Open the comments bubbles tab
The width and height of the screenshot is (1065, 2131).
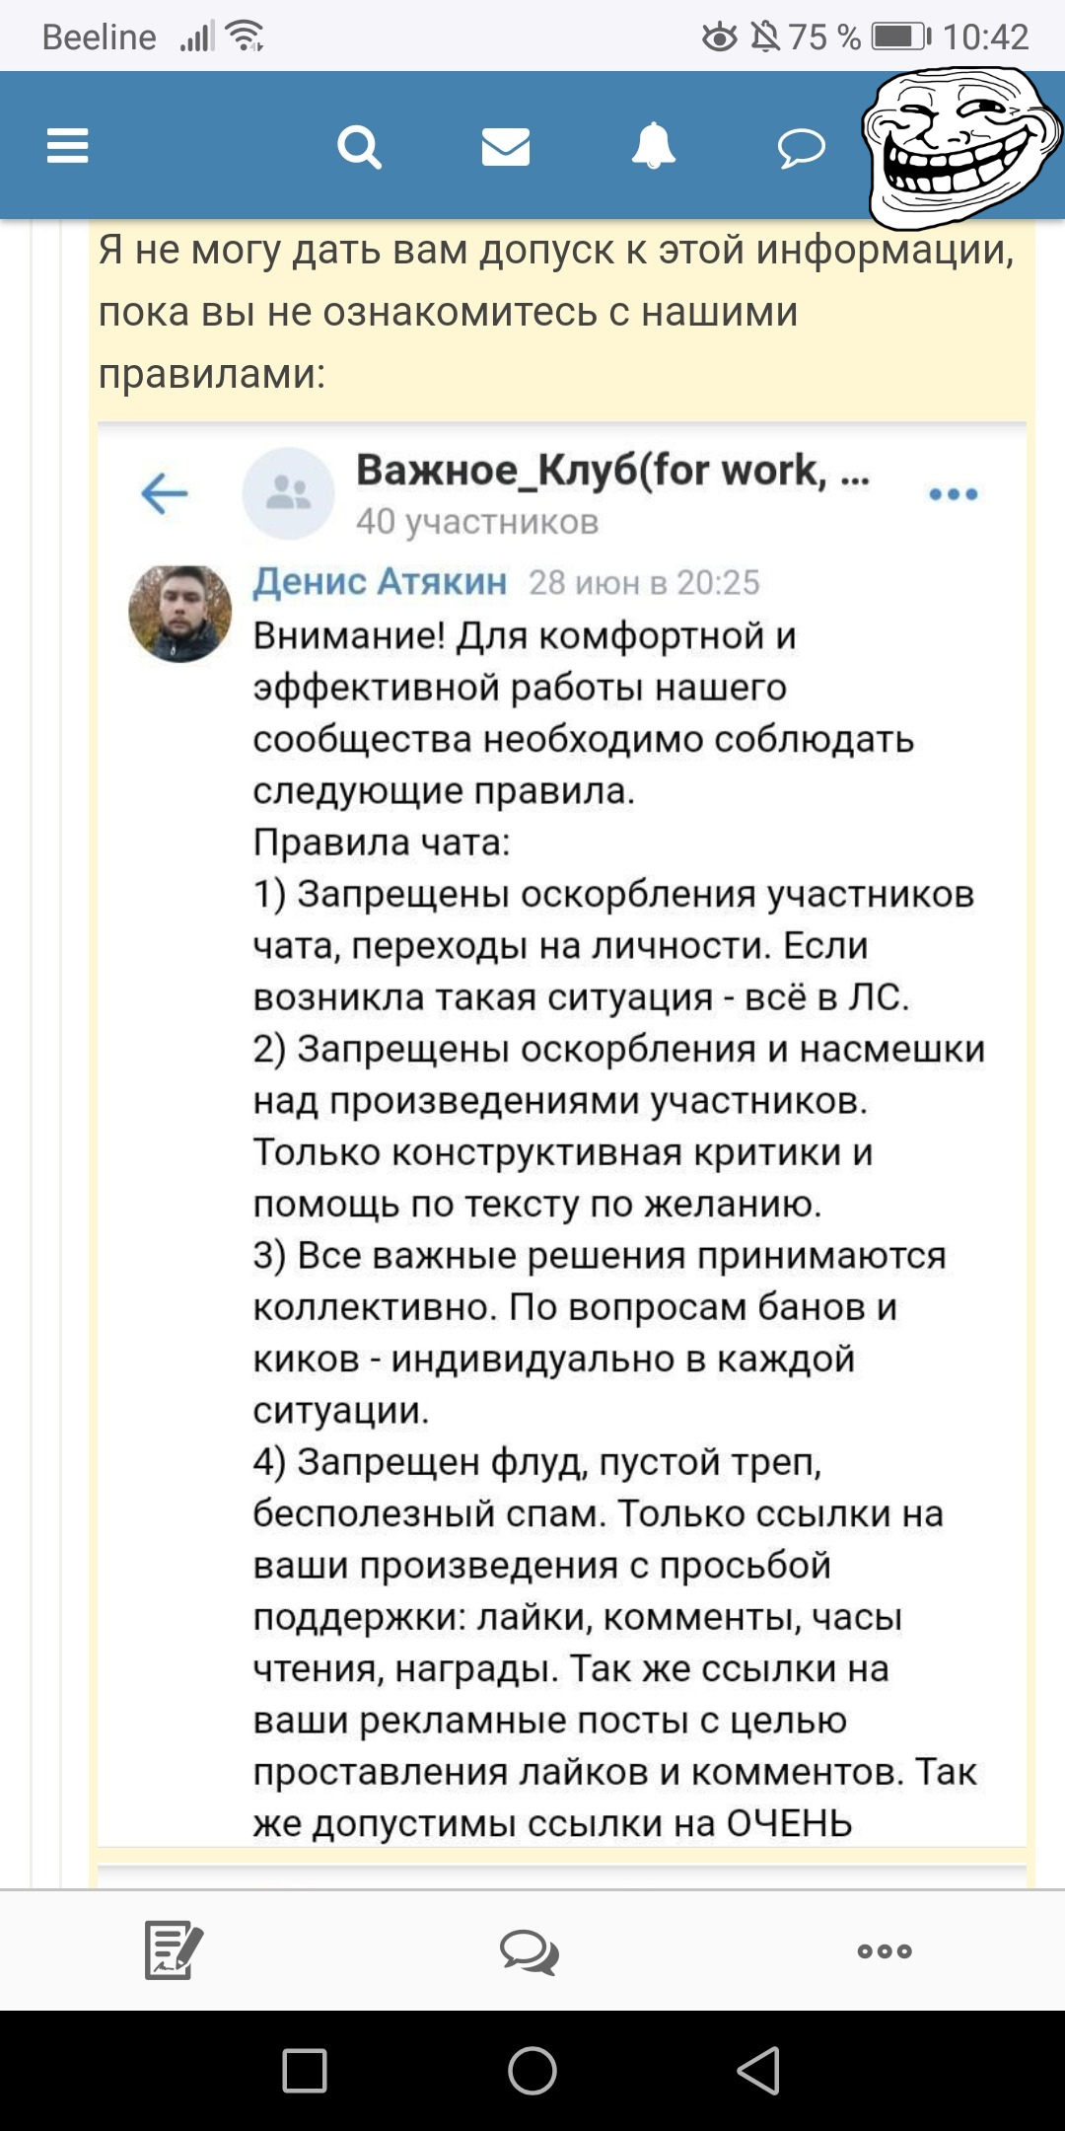pos(530,1951)
